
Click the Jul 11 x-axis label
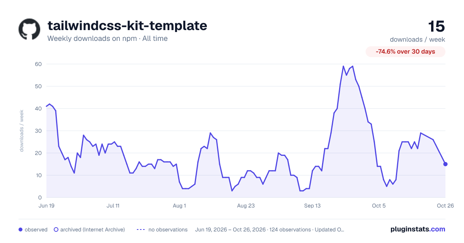[x=113, y=206]
